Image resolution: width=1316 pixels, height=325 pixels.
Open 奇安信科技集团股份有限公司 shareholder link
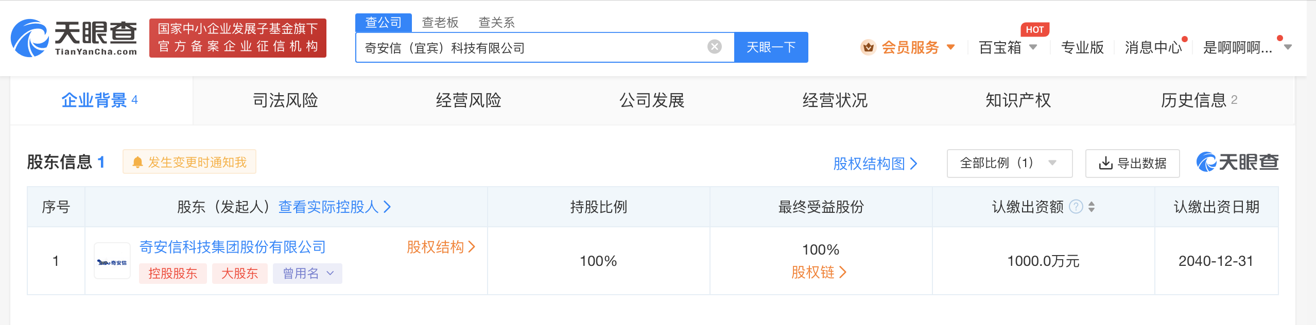(x=233, y=247)
